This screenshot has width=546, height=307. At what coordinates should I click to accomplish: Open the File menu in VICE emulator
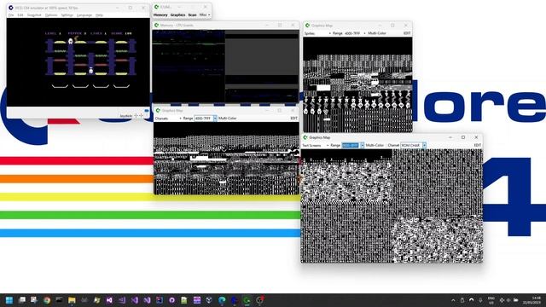tap(11, 15)
